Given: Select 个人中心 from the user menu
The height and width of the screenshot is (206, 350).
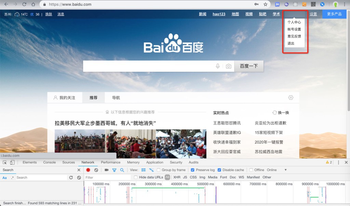Looking at the screenshot, I should click(294, 22).
